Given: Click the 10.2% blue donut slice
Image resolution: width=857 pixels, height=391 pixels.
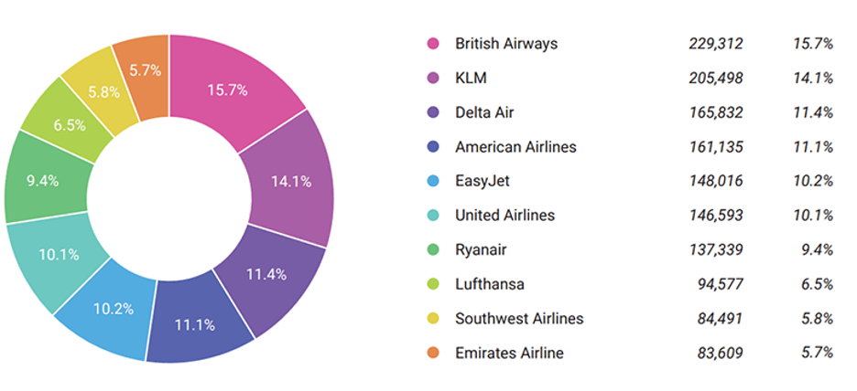Looking at the screenshot, I should [x=114, y=307].
